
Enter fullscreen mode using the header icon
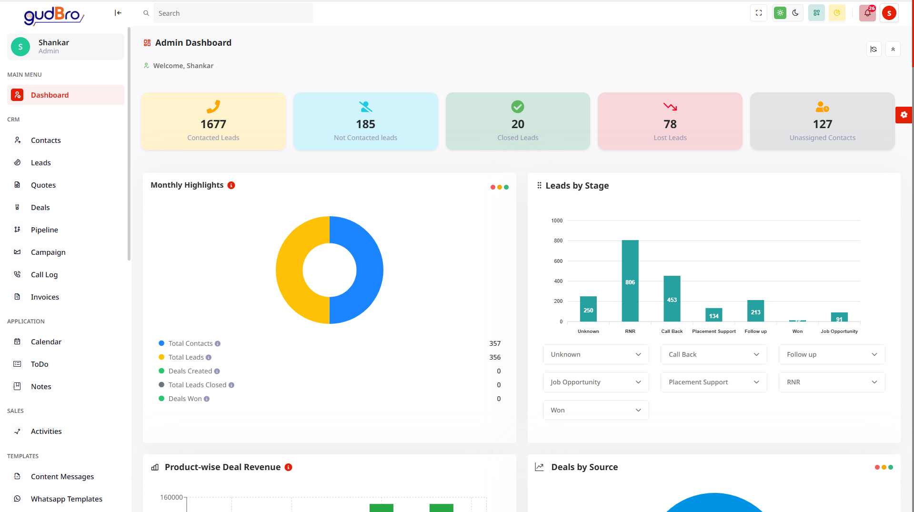click(x=759, y=13)
